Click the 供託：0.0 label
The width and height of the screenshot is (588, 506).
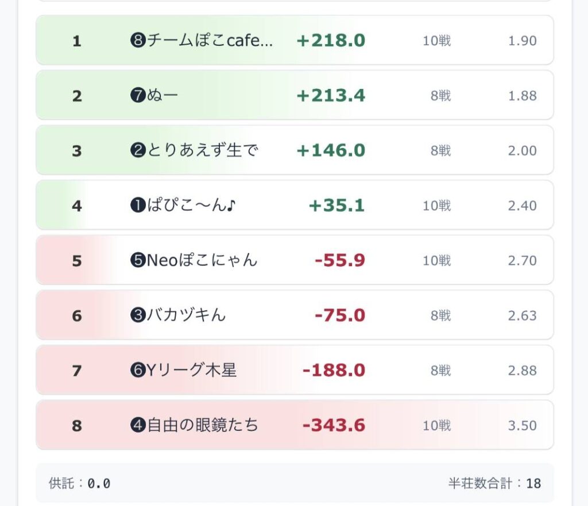[x=79, y=483]
